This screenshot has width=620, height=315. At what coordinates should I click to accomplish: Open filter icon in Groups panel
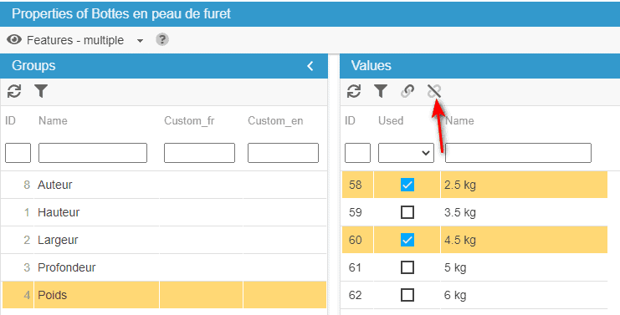click(x=41, y=91)
